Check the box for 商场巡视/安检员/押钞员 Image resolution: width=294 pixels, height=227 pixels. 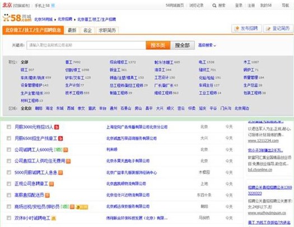point(9,206)
